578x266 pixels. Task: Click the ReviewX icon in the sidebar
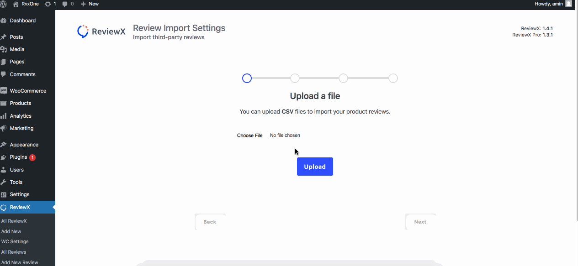tap(4, 207)
